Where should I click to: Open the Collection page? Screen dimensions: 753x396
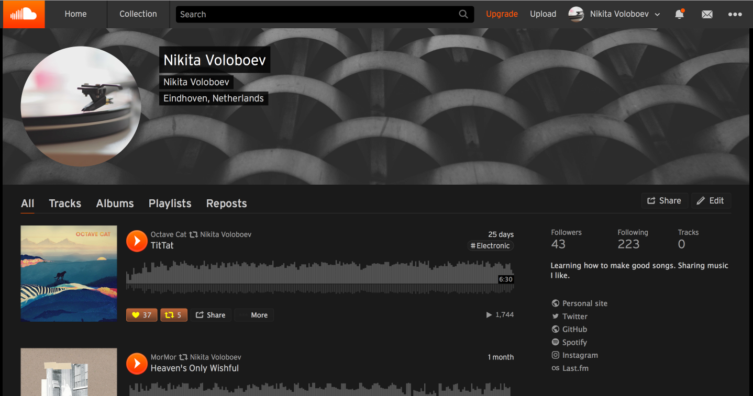pyautogui.click(x=138, y=14)
